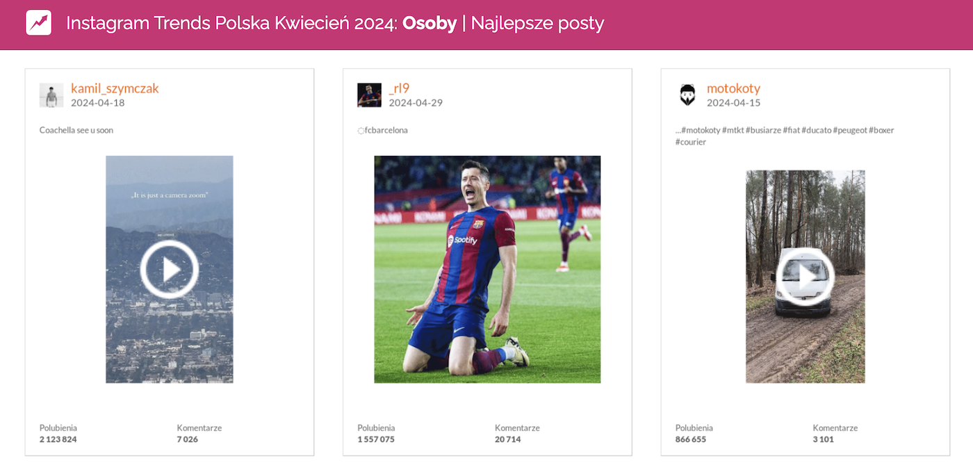Click the 2024-04-18 post date
The image size is (973, 472).
(98, 103)
